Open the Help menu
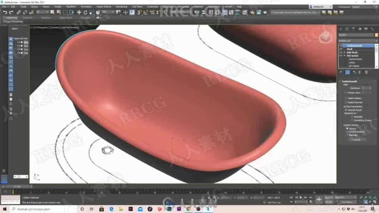The width and height of the screenshot is (379, 213). pyautogui.click(x=239, y=7)
